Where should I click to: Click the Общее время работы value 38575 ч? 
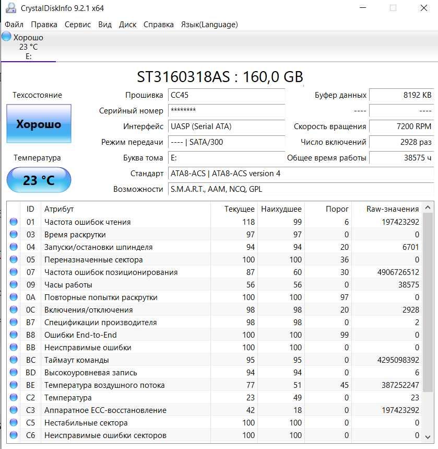coord(401,158)
